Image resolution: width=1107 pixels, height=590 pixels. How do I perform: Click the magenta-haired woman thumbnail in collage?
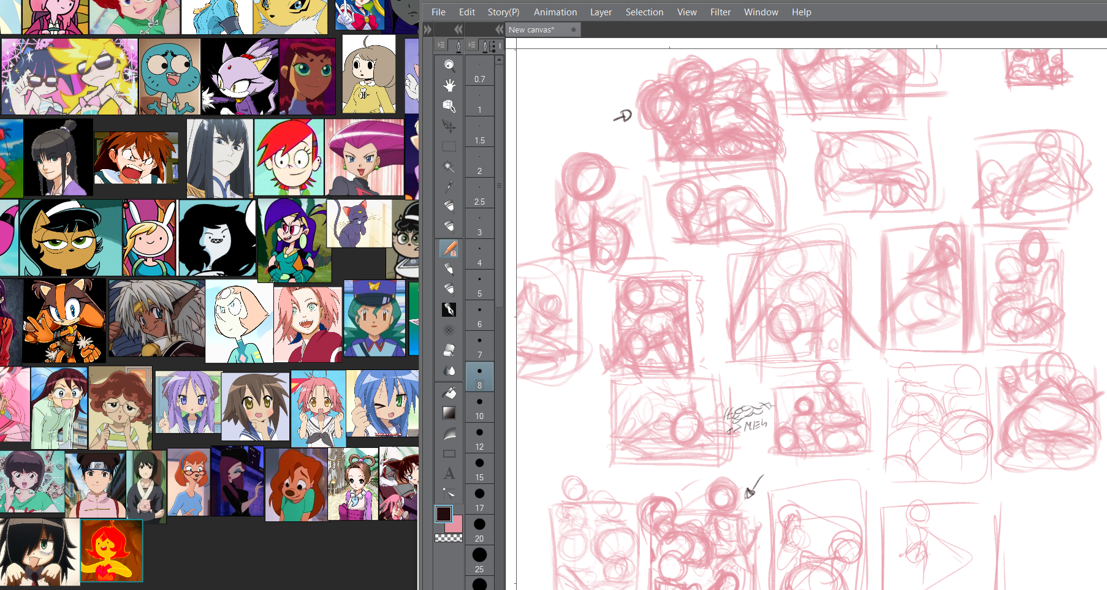365,157
